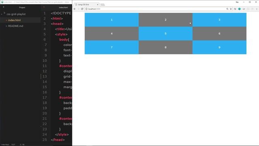259x146 pixels.
Task: Place cursor on the </style> closing tag
Action: click(62, 134)
